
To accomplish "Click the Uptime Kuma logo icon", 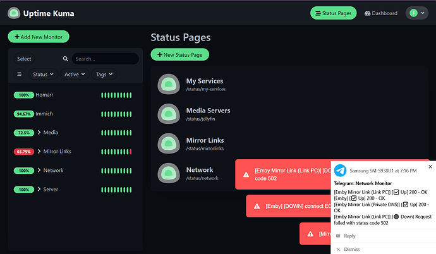I will (x=13, y=13).
